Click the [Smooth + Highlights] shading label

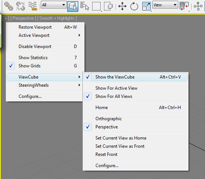click(x=57, y=18)
